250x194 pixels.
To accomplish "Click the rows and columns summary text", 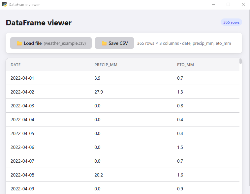I will click(184, 43).
